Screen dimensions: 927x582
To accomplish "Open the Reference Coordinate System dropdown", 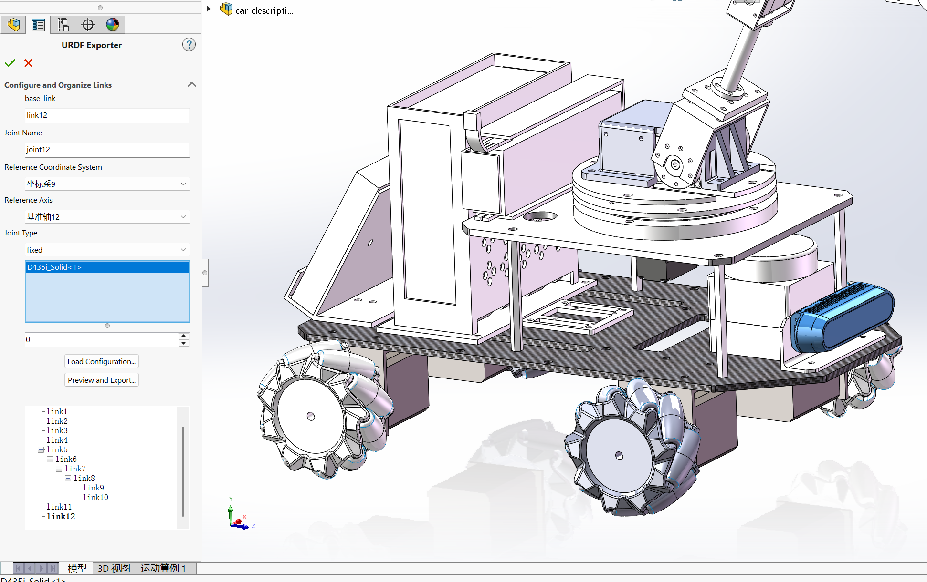I will click(183, 184).
